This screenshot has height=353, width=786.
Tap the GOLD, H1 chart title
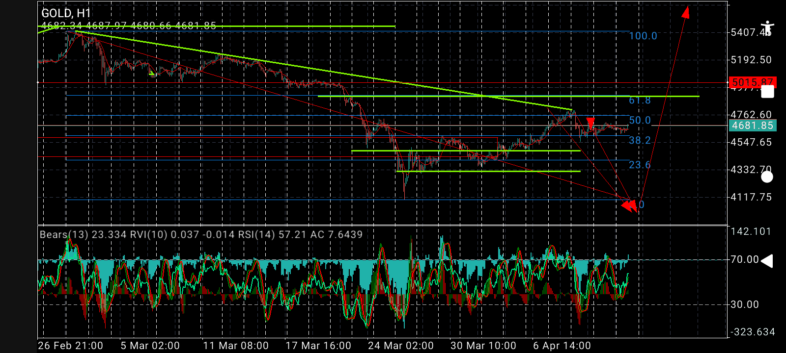66,13
